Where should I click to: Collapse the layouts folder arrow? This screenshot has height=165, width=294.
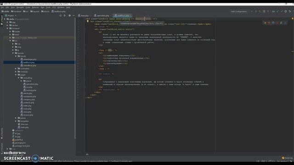(13, 53)
